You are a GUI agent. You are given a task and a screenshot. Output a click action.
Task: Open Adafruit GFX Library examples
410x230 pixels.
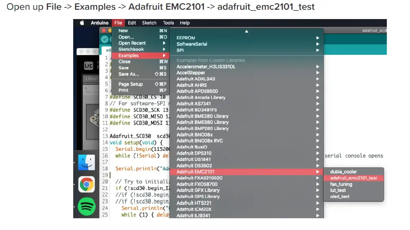coord(247,190)
